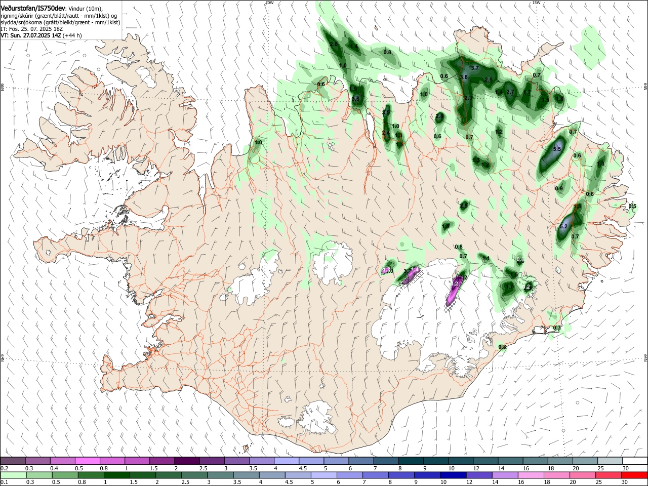Click the '3.8' precipitation value on the map
The image size is (648, 486).
pyautogui.click(x=464, y=77)
